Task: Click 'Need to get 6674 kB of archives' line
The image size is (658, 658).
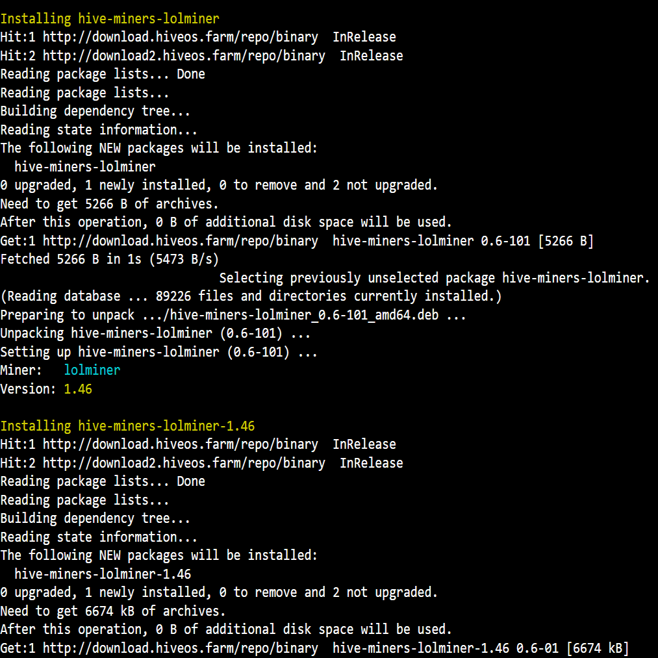Action: point(113,611)
